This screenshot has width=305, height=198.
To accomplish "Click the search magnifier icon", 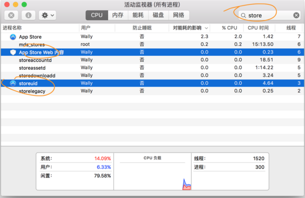I will pos(243,16).
